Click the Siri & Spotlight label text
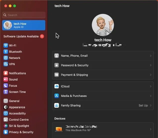This screenshot has width=158, height=138. point(19,126)
